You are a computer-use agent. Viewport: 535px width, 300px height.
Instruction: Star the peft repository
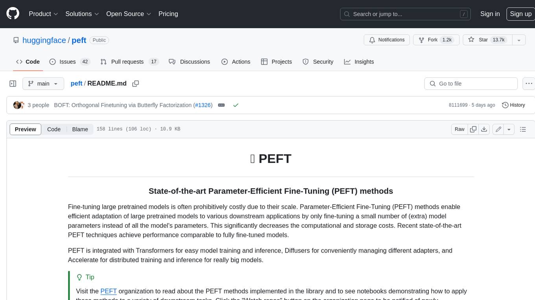(x=487, y=40)
